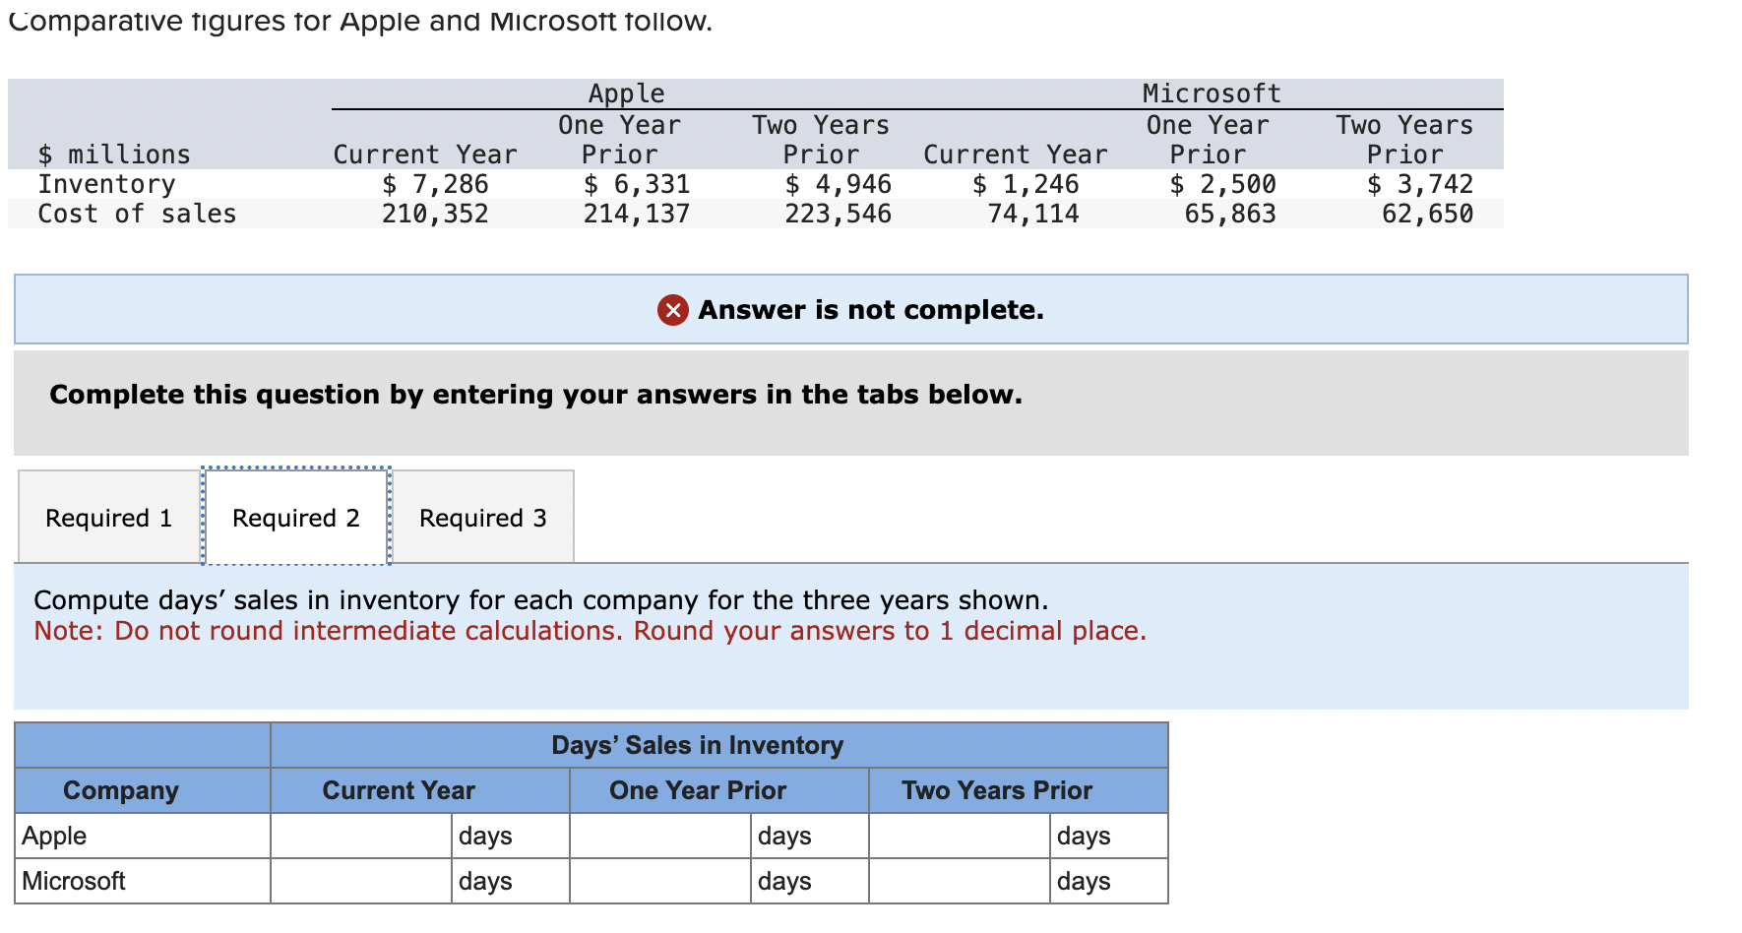Click One Year Prior header in answer table
The height and width of the screenshot is (933, 1742).
pos(698,790)
